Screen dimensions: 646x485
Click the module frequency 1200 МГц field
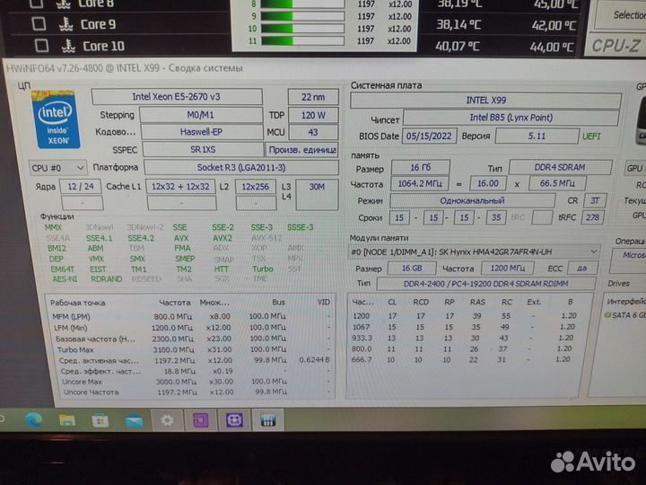click(x=508, y=268)
